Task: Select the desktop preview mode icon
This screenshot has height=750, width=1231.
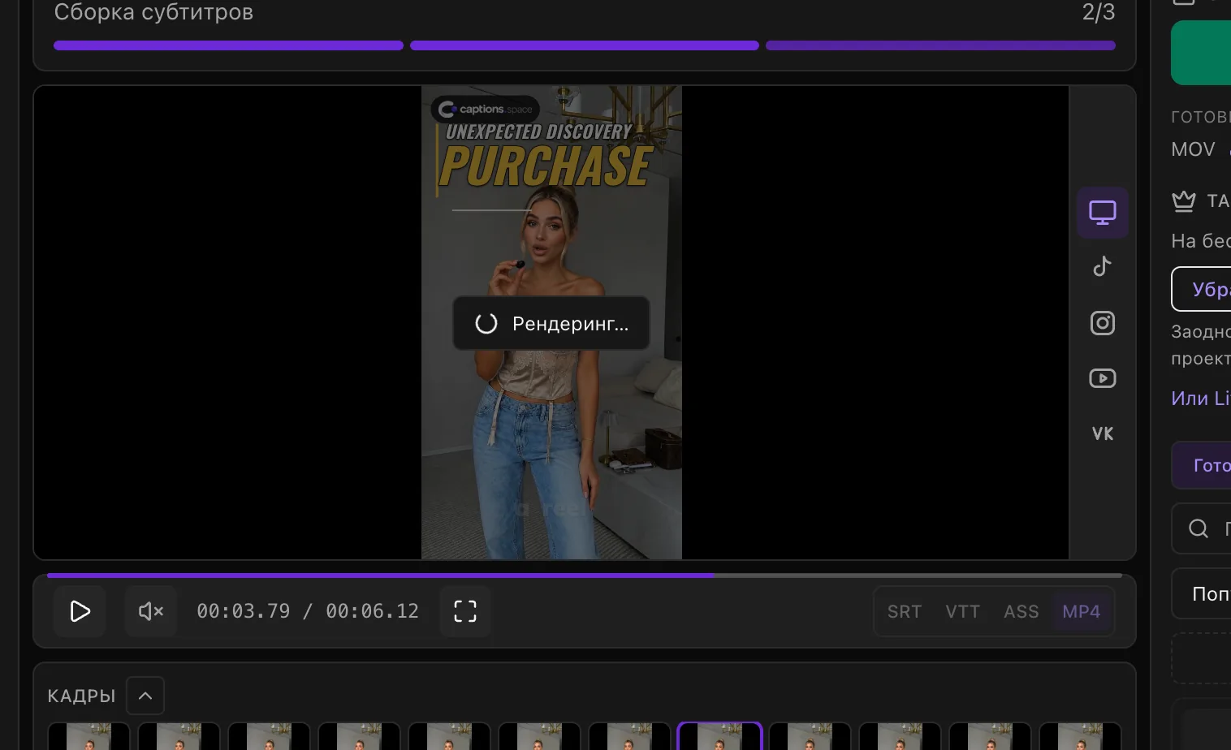Action: [1103, 213]
